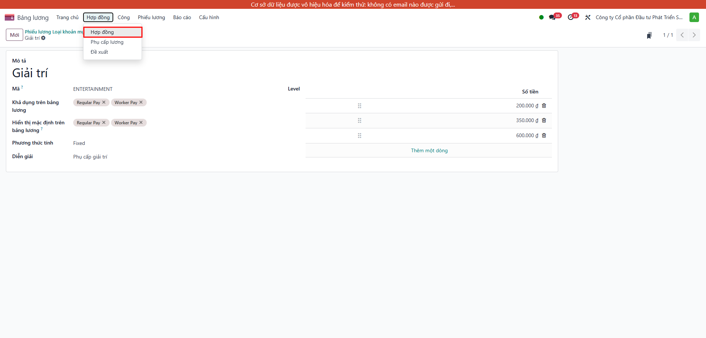Delete the 350.000 ₫ row with trash icon
706x338 pixels.
(544, 120)
